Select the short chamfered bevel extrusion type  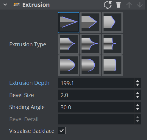[x=112, y=23]
